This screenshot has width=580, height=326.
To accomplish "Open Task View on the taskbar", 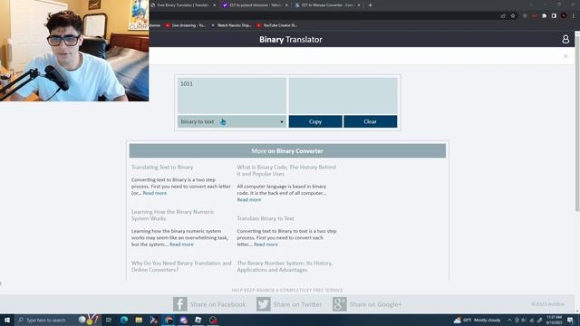I will click(109, 320).
